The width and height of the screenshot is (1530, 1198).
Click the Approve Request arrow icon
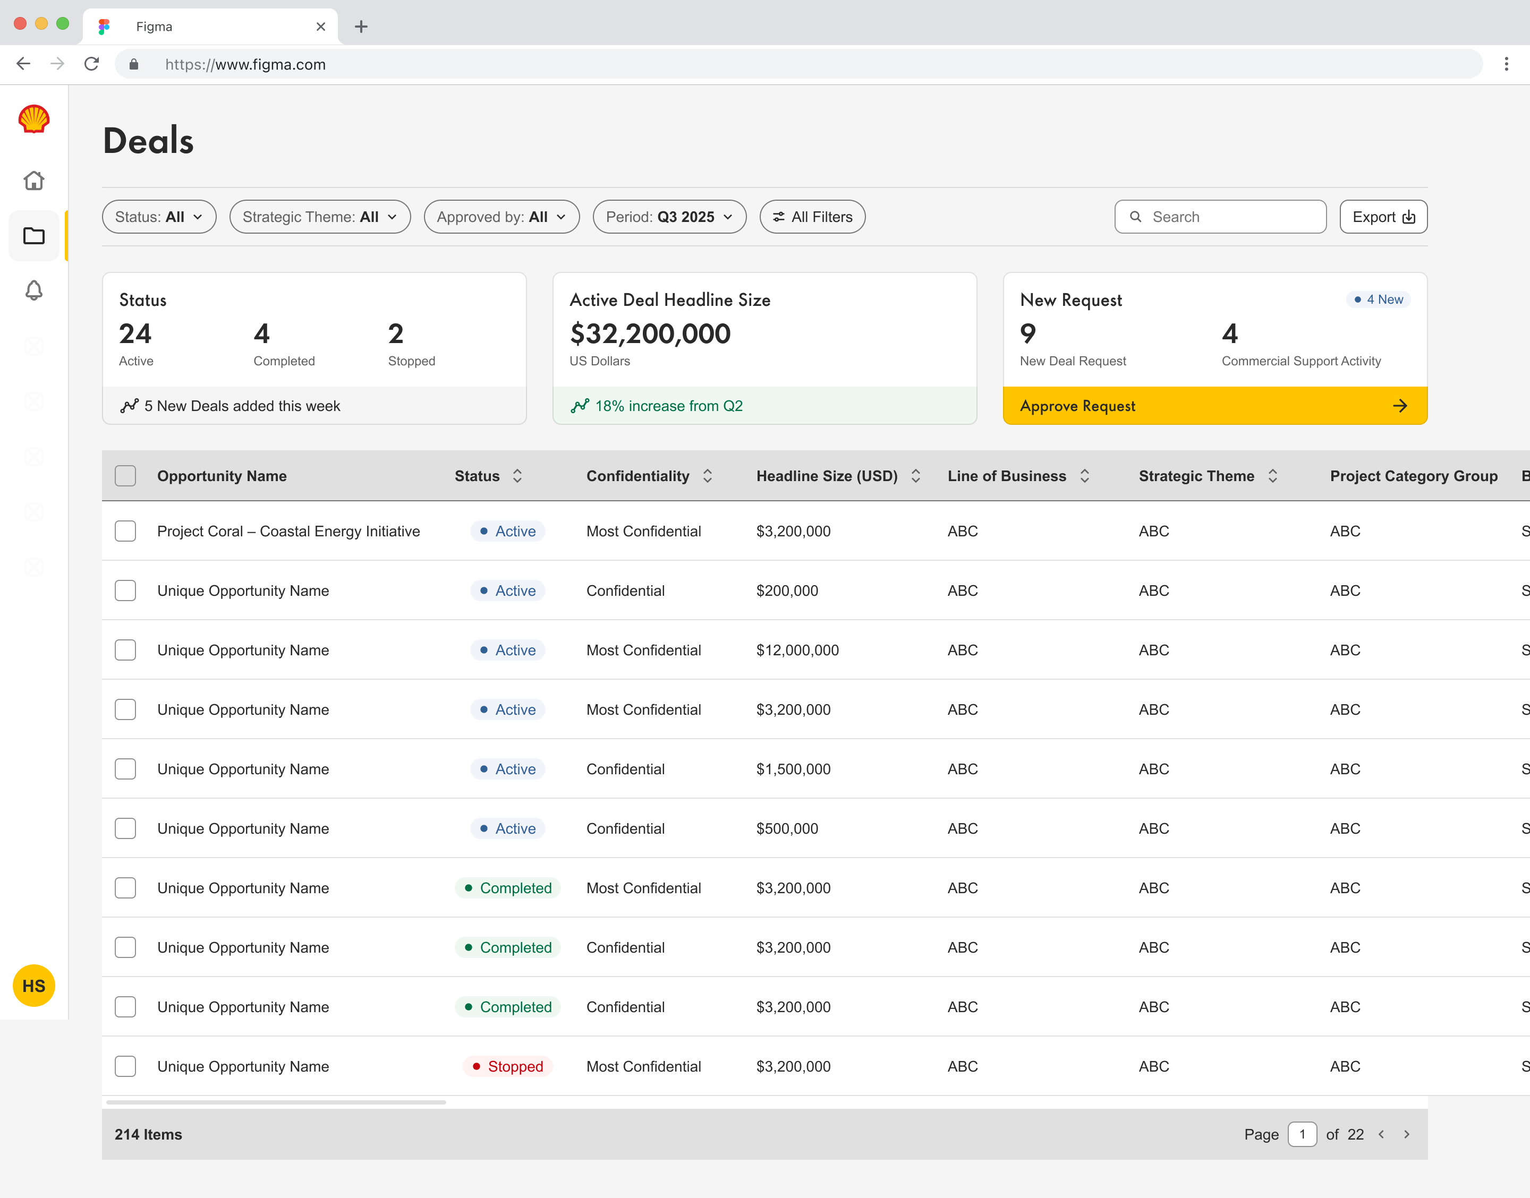1400,405
